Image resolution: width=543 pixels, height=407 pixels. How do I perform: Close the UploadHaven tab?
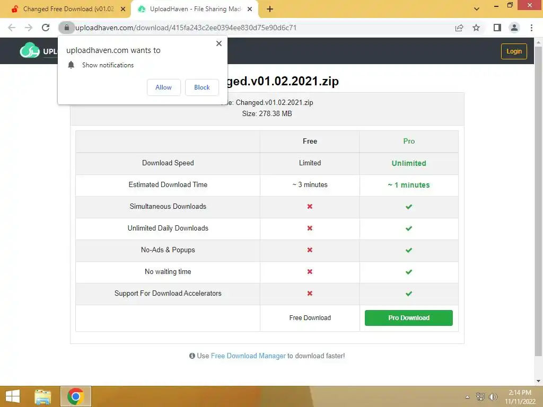click(250, 9)
